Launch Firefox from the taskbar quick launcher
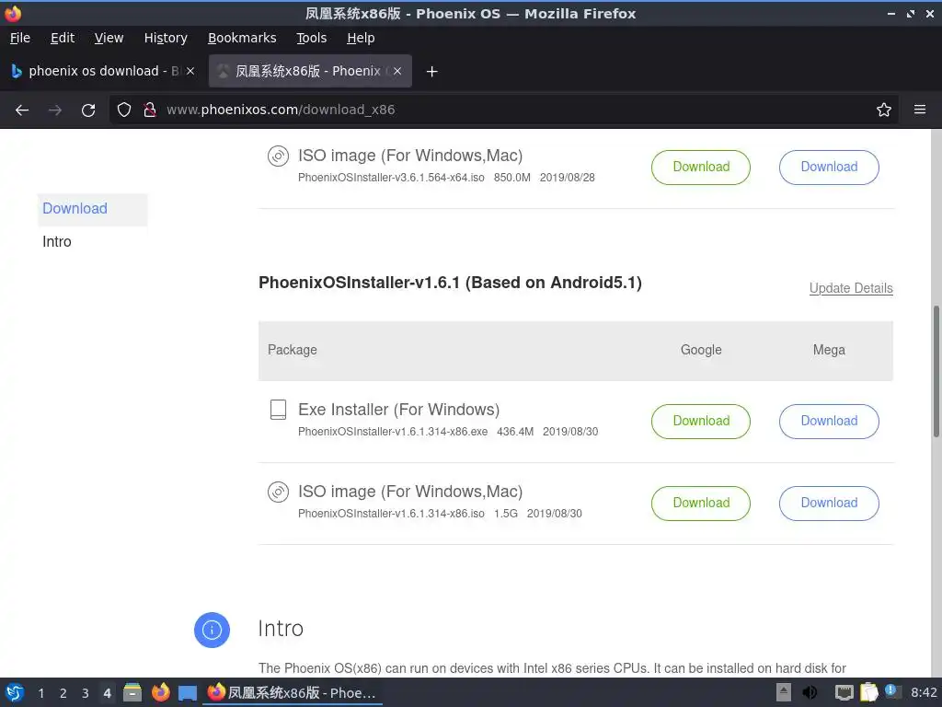The image size is (942, 707). pyautogui.click(x=160, y=693)
